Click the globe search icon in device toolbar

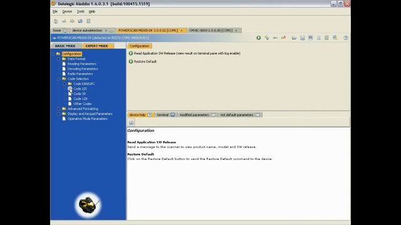[335, 37]
